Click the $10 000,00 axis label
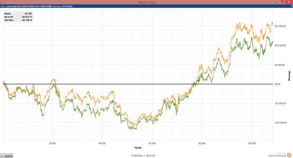This screenshot has width=293, height=158. [x=280, y=46]
